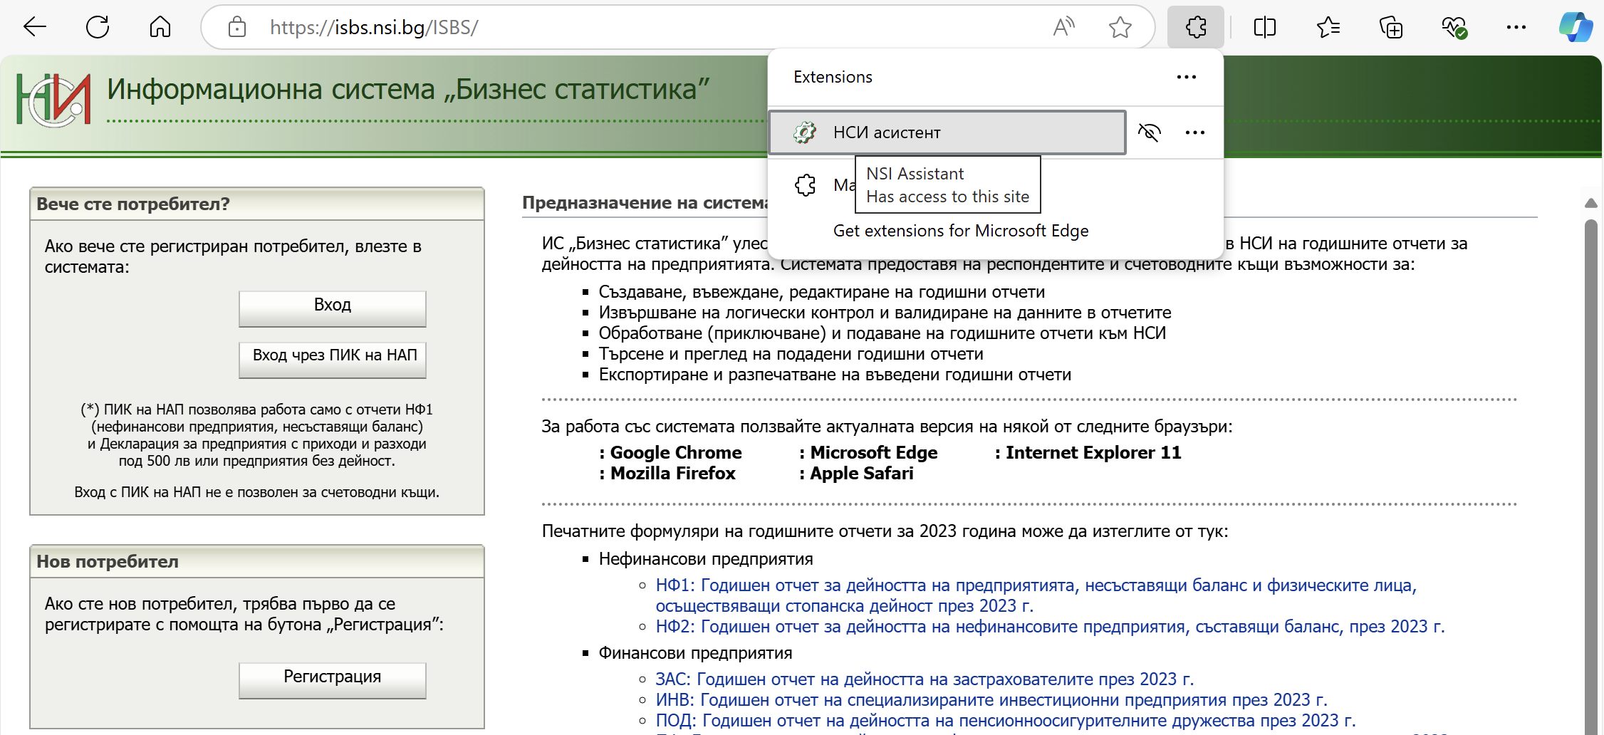The image size is (1604, 735).
Task: Add this page to favorites star
Action: tap(1120, 28)
